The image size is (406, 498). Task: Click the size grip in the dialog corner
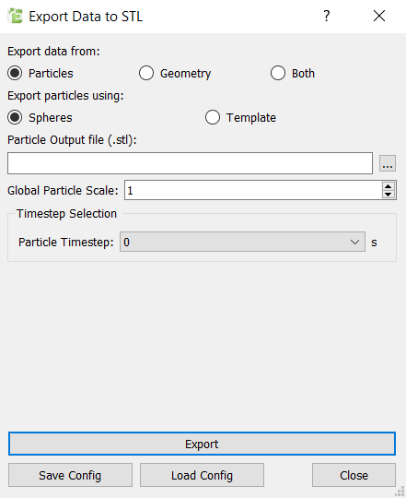pos(400,492)
